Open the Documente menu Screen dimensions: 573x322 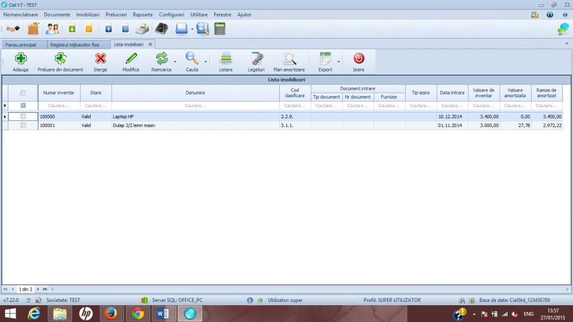[57, 15]
